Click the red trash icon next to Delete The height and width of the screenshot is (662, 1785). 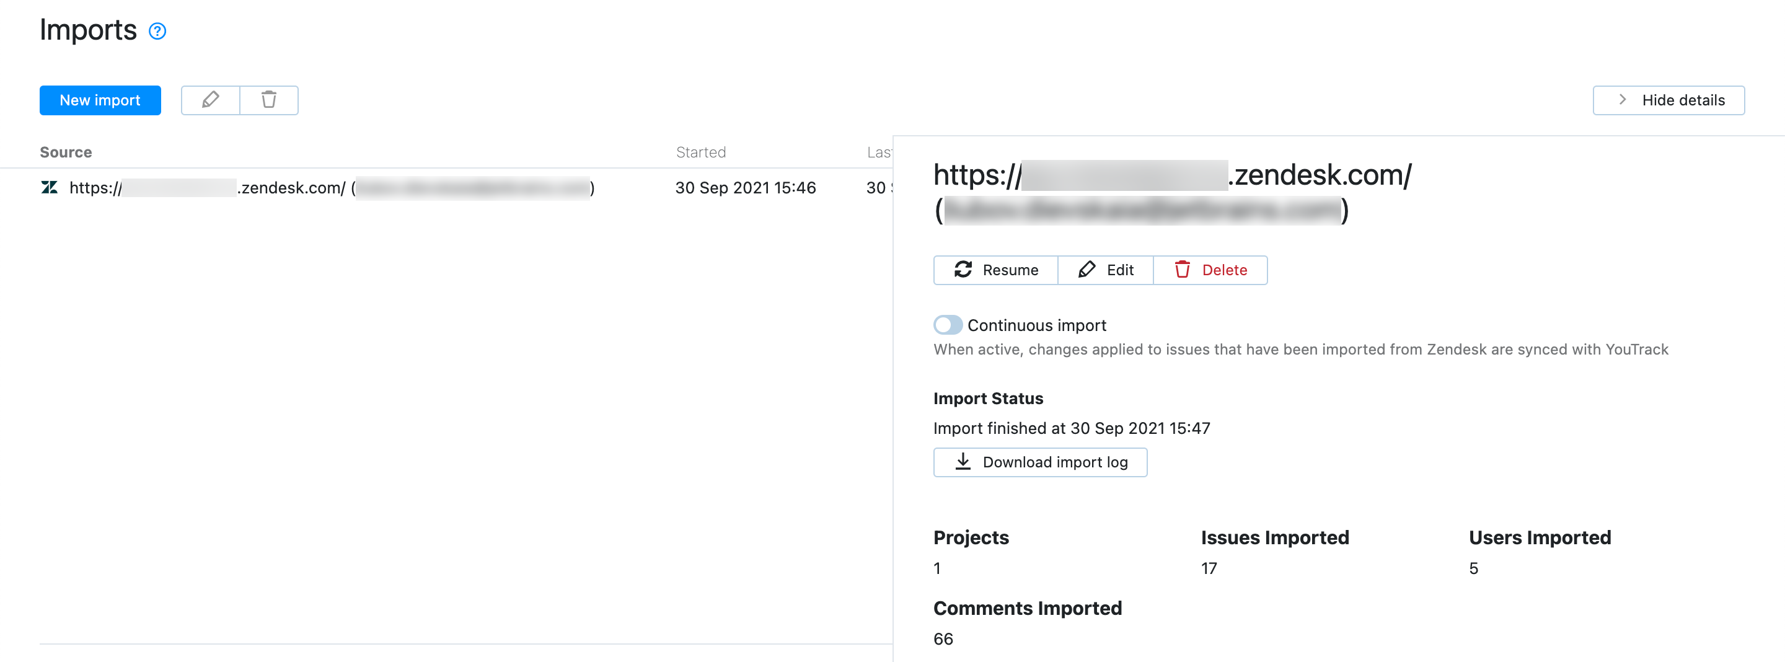pyautogui.click(x=1185, y=270)
